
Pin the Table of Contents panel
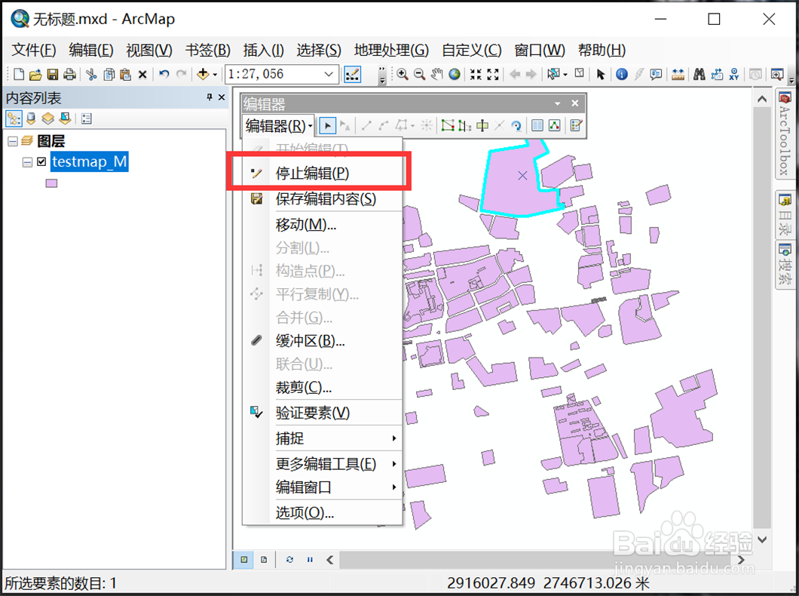pos(210,97)
